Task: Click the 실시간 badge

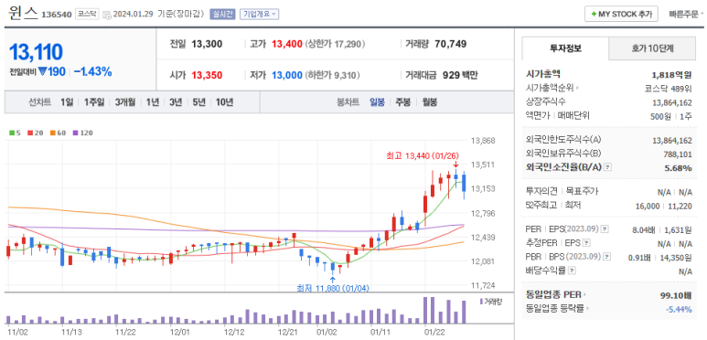Action: (x=222, y=14)
